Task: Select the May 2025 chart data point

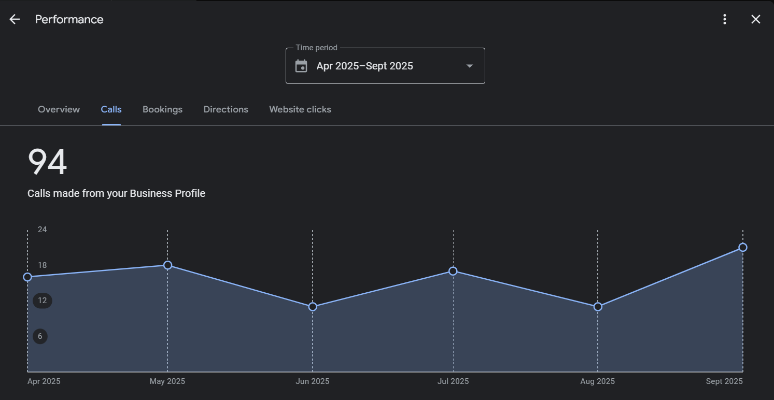Action: 167,265
